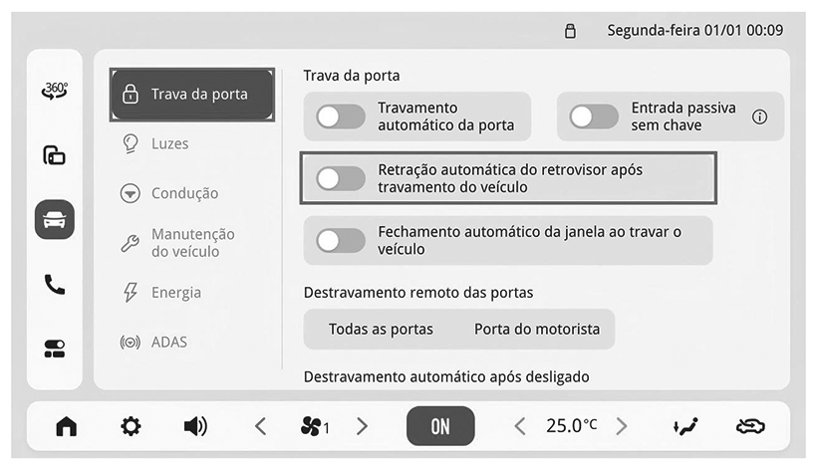Open the settings gear icon
Screen dimensions: 817x470
coord(131,426)
